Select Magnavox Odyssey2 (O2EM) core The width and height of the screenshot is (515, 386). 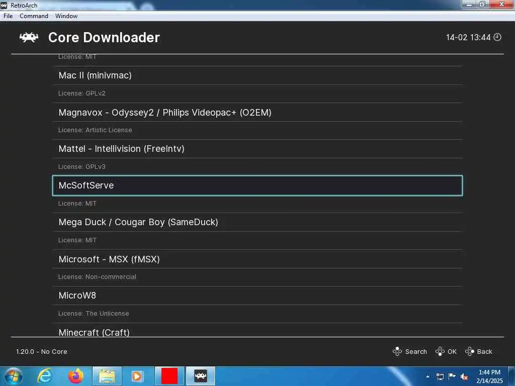(257, 112)
